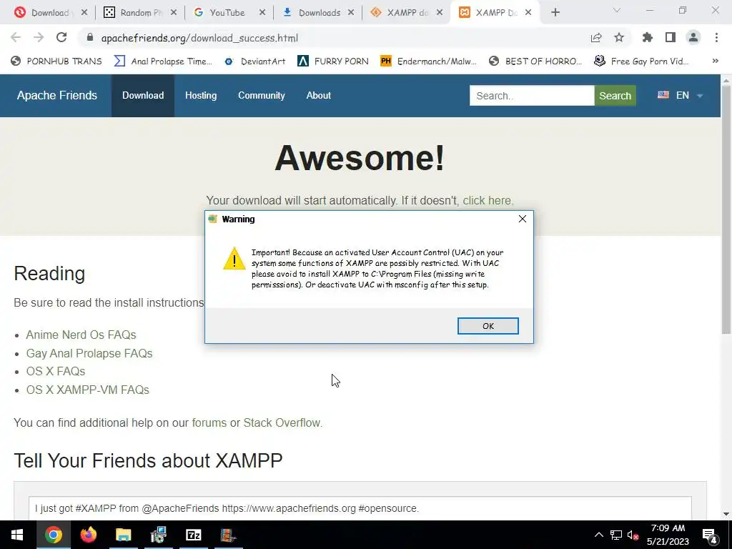Open OS X FAQs link
The image size is (732, 549).
(x=56, y=371)
